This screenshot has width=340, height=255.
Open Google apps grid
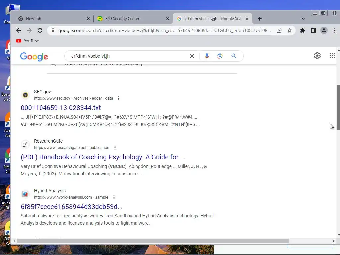[x=332, y=56]
